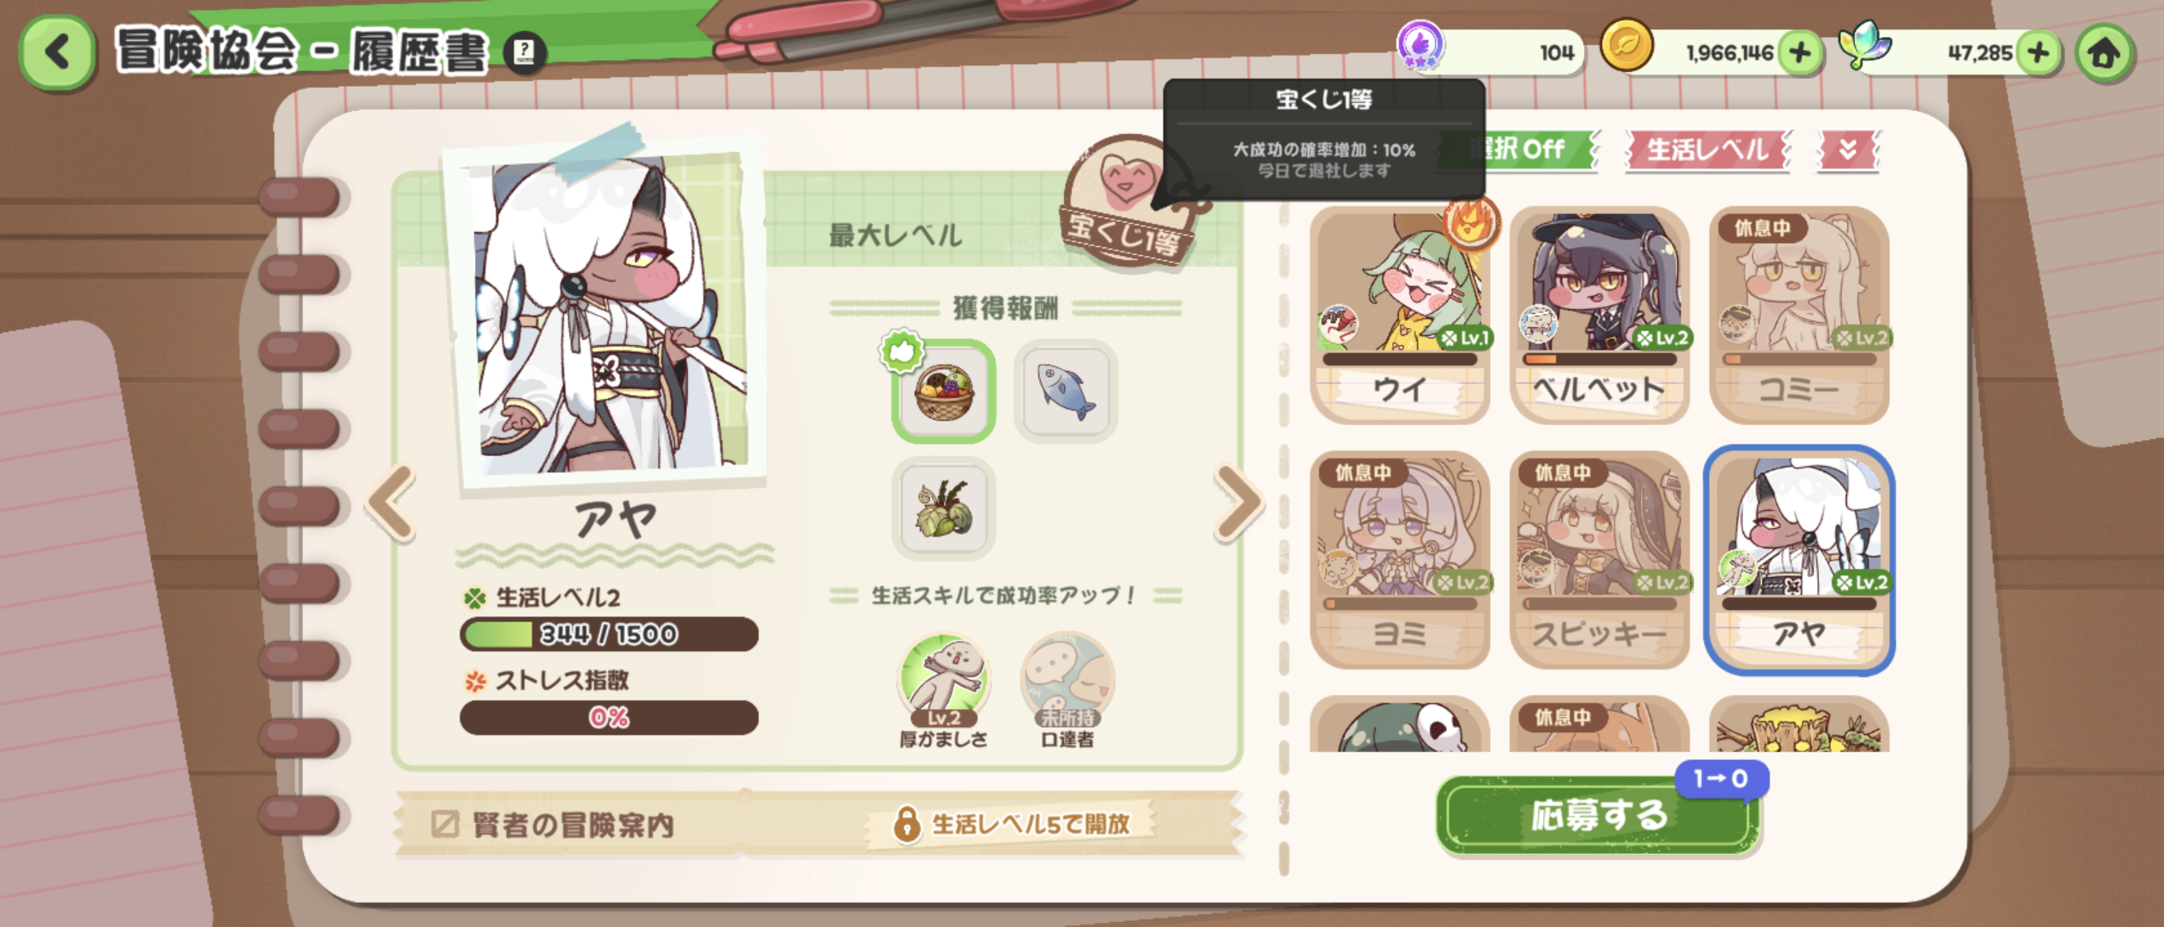This screenshot has width=2164, height=927.
Task: Toggle the 賢者の冒険案内 checkbox
Action: (x=445, y=824)
